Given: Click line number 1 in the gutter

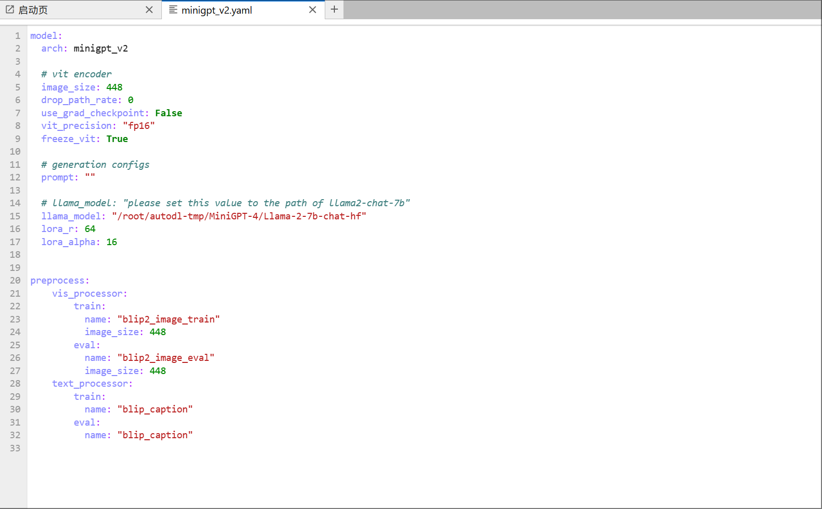Looking at the screenshot, I should [18, 36].
